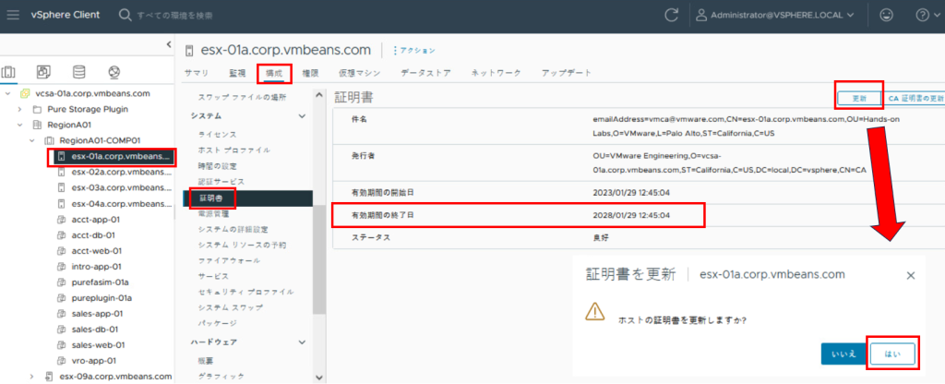This screenshot has height=384, width=945.
Task: Switch to the アップデート tab
Action: point(567,73)
